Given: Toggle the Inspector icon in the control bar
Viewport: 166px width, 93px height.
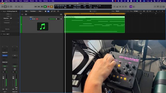Looking at the screenshot, I should pyautogui.click(x=5, y=7).
